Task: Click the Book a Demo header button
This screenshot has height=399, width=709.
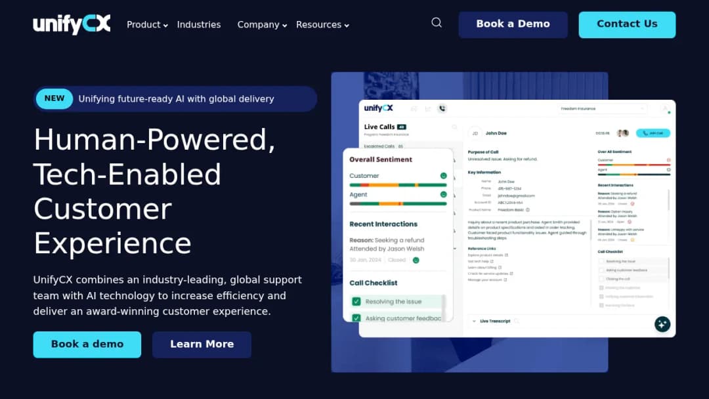Action: tap(513, 24)
